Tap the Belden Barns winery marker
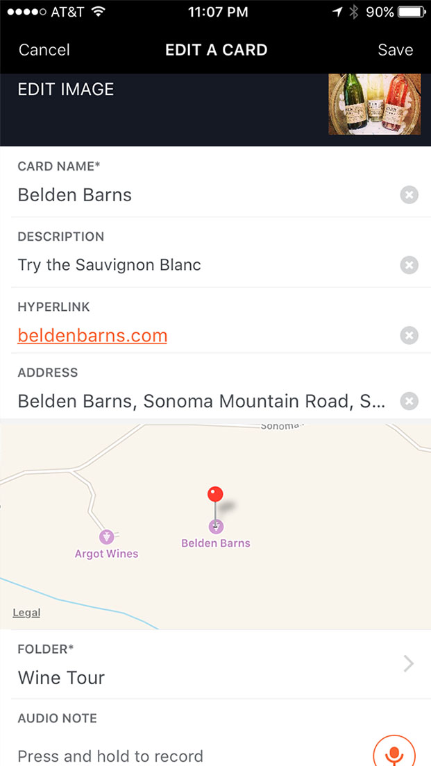This screenshot has height=766, width=431. tap(216, 527)
